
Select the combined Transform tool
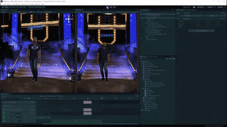click(x=21, y=7)
